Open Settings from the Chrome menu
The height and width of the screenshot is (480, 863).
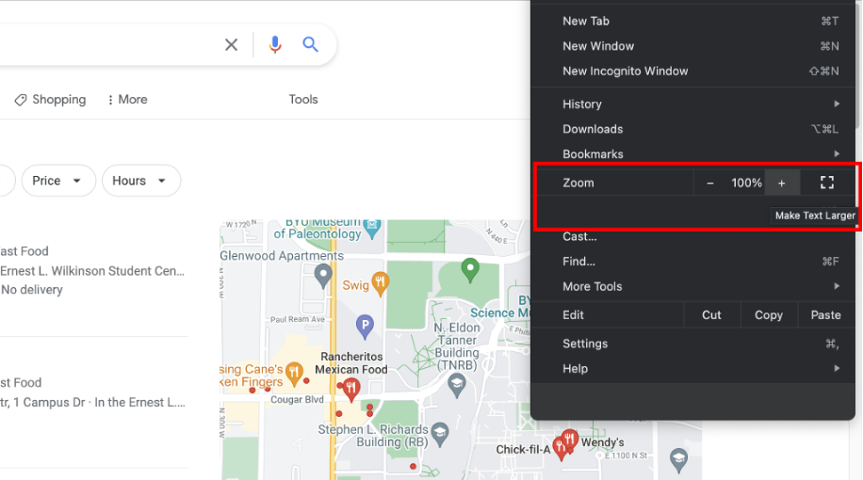[585, 344]
